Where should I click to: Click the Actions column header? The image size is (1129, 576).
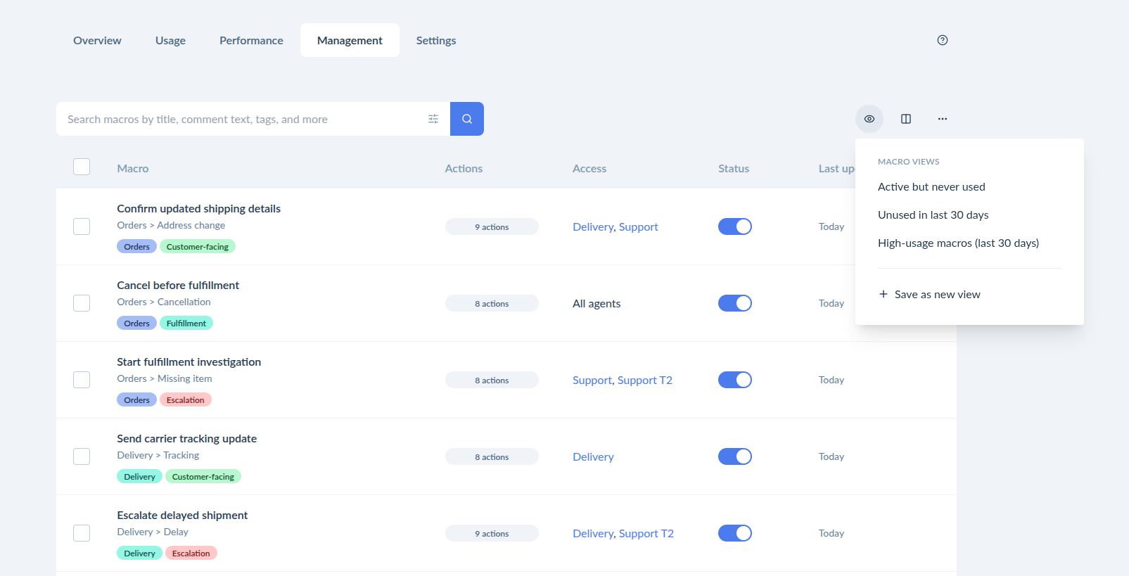pyautogui.click(x=464, y=169)
